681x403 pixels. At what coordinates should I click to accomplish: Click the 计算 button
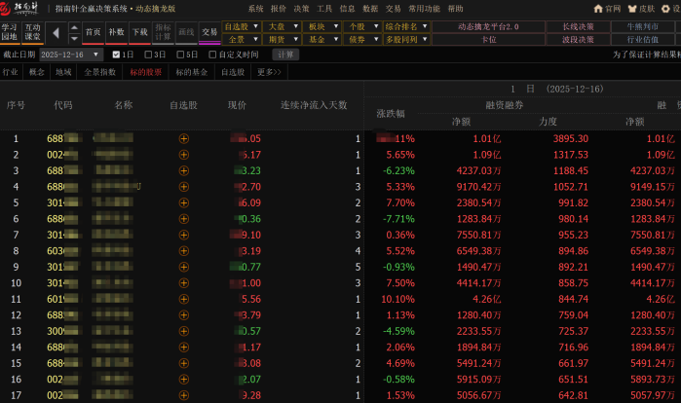[285, 55]
